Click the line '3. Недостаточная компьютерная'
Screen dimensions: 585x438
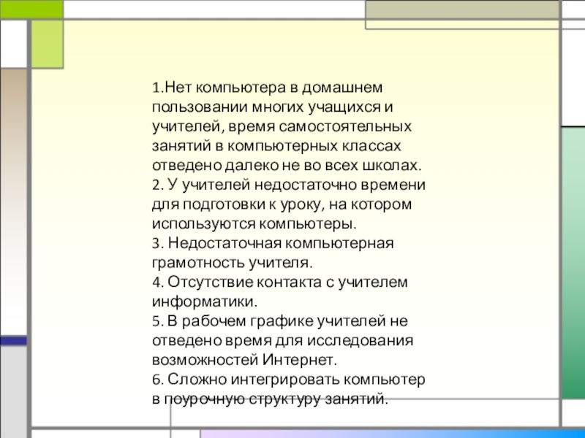click(x=273, y=242)
